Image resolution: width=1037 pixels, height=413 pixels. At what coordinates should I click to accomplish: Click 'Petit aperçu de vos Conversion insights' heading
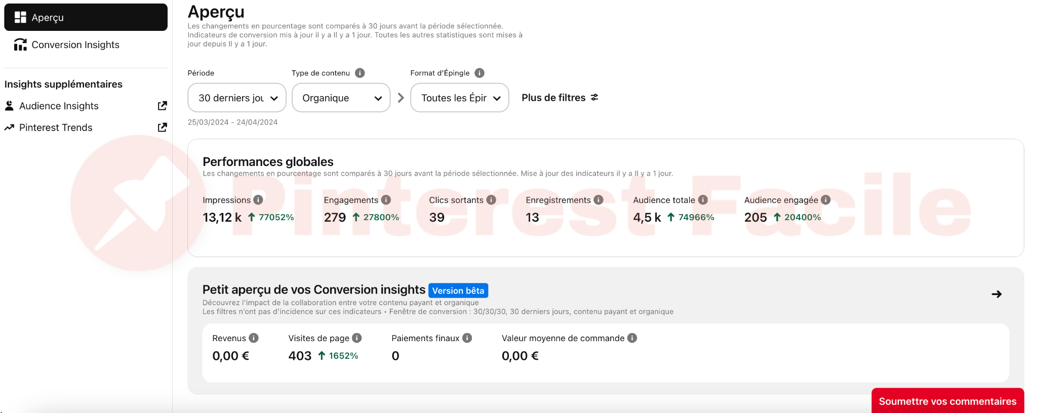coord(313,290)
